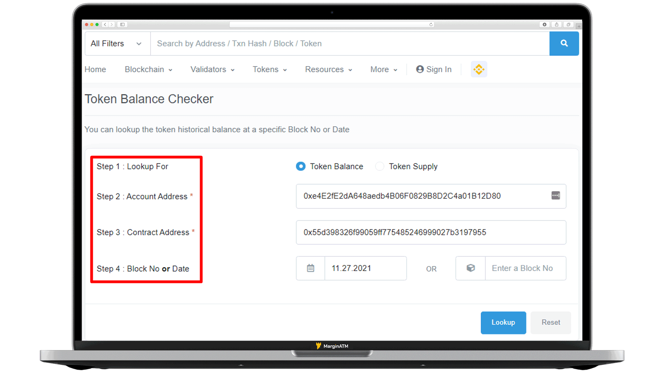This screenshot has height=373, width=664.
Task: Open the Tokens menu
Action: pyautogui.click(x=269, y=69)
